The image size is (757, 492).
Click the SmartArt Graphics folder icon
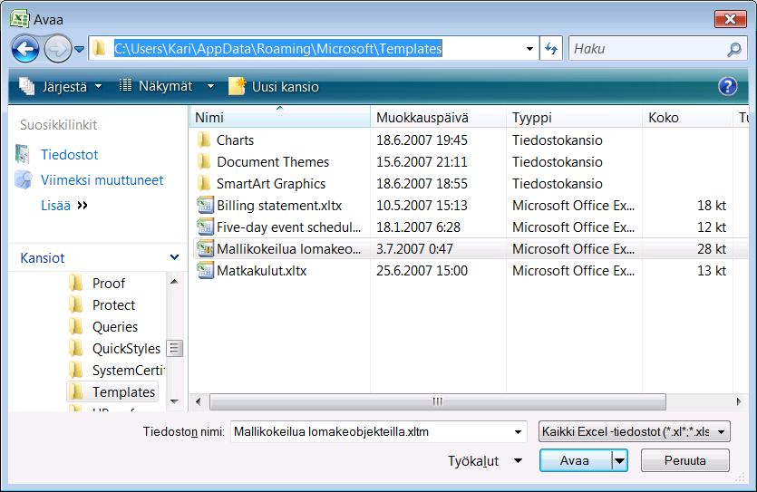point(204,183)
